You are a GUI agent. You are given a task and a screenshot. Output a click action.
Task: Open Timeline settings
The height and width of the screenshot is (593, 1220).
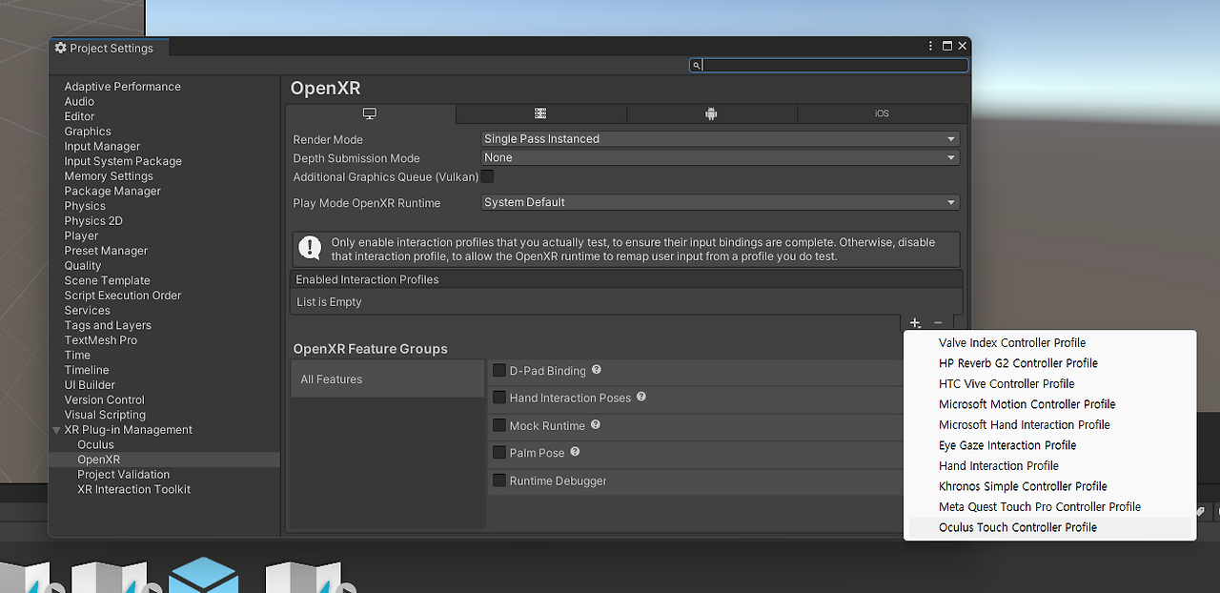point(87,370)
